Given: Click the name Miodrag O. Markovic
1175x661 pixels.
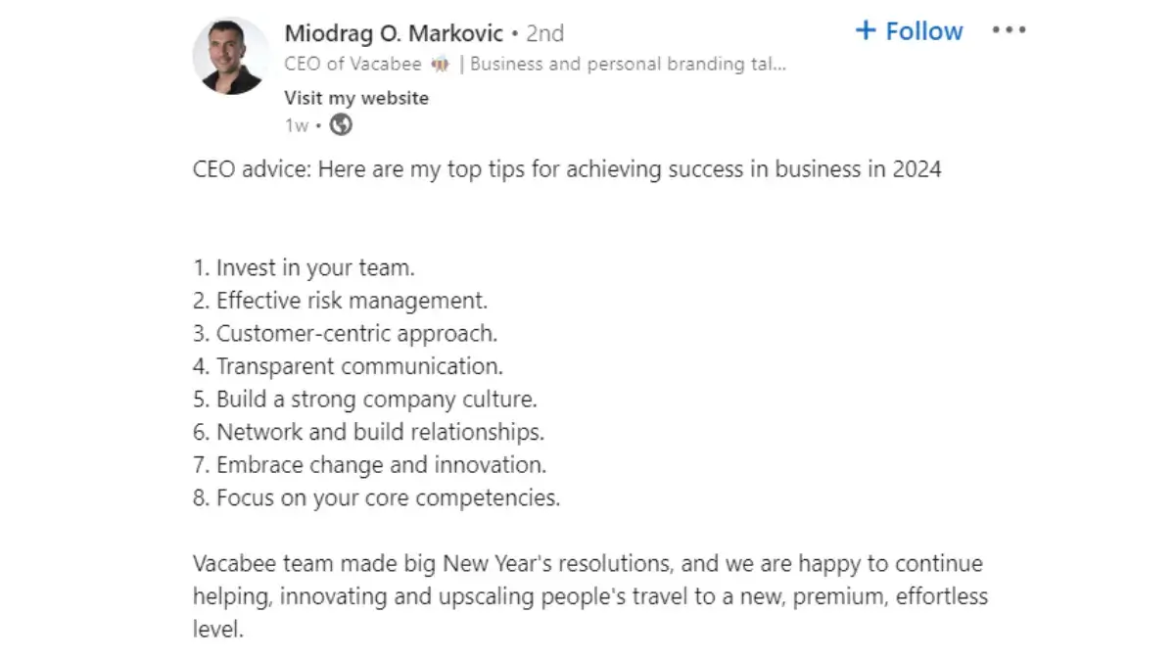Looking at the screenshot, I should [x=393, y=32].
